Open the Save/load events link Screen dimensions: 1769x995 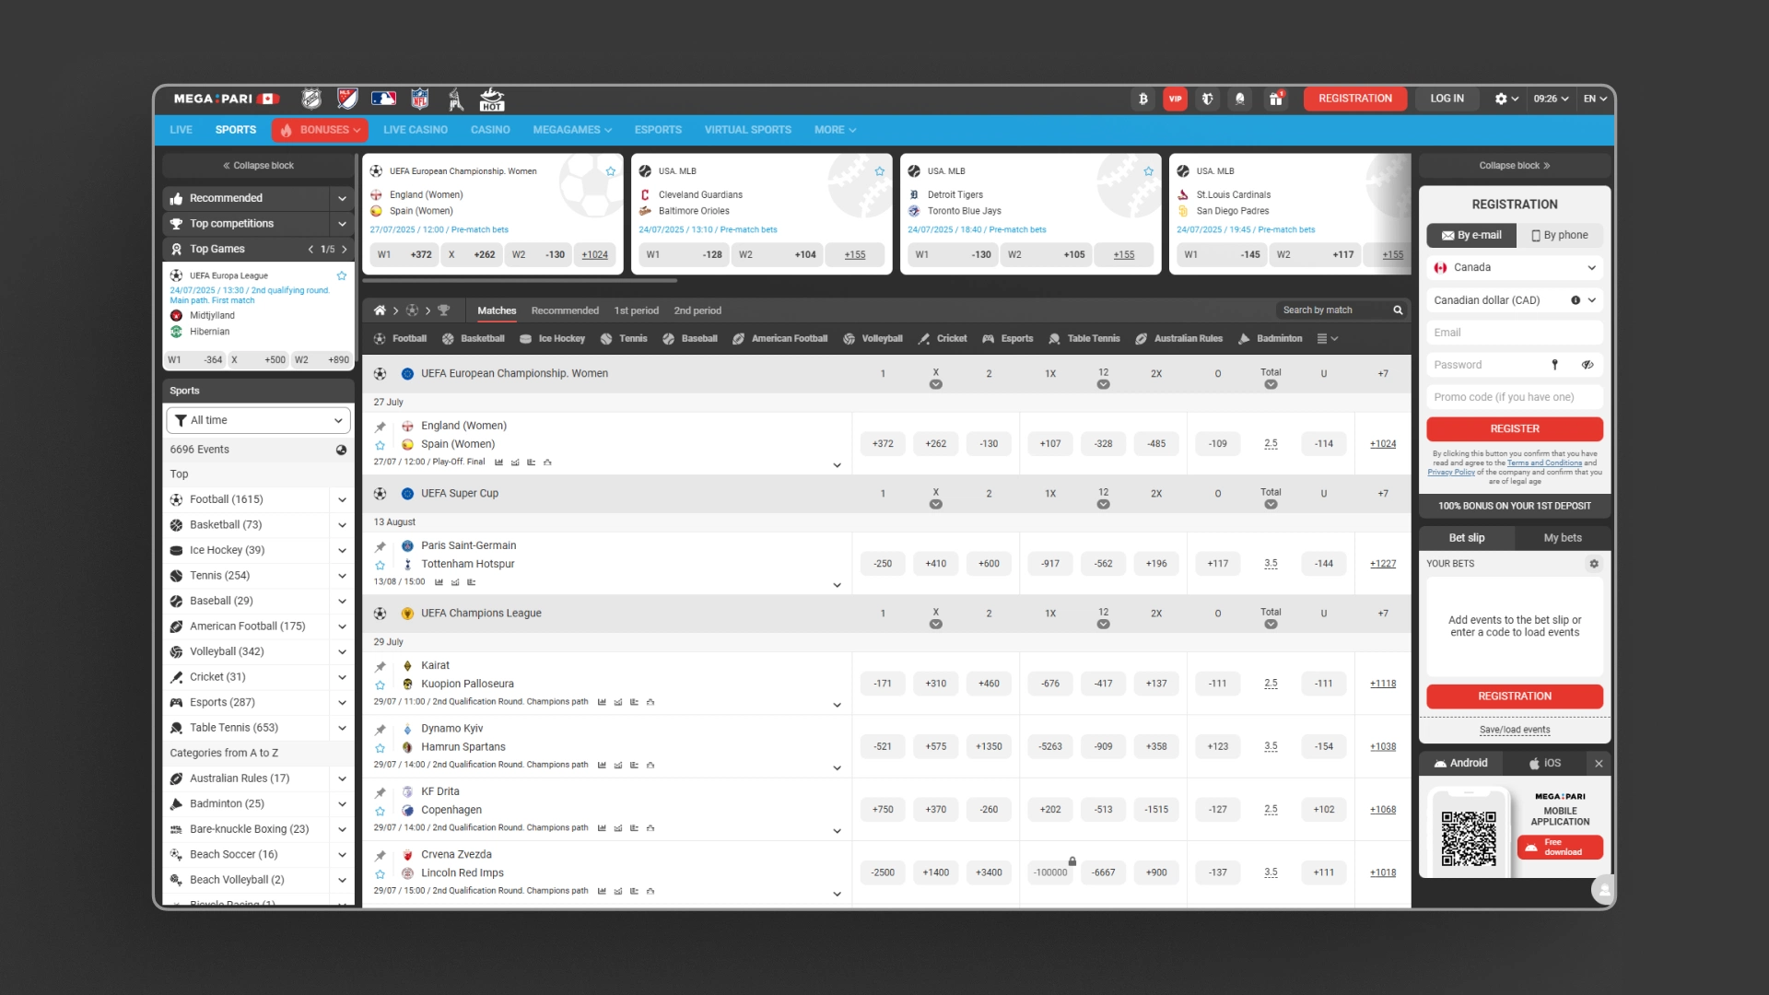coord(1515,730)
